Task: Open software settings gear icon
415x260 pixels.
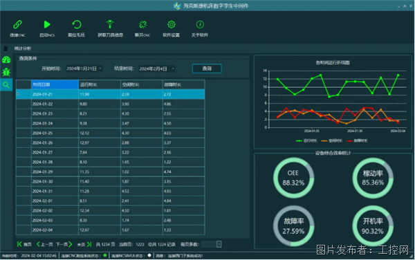Action: point(172,24)
